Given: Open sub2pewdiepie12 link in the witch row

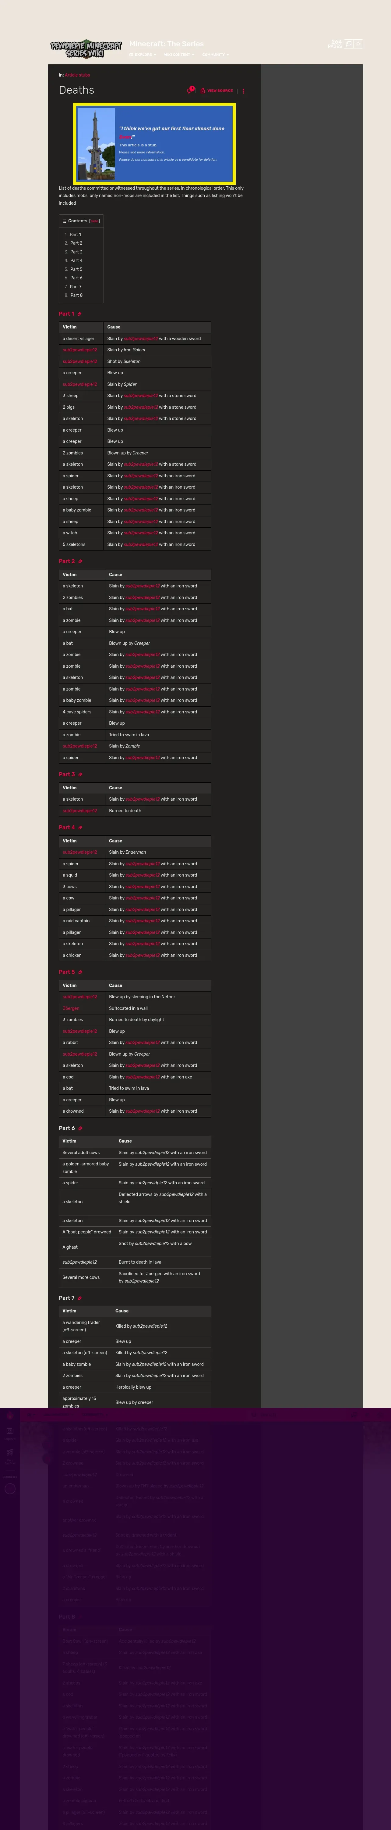Looking at the screenshot, I should coord(141,533).
